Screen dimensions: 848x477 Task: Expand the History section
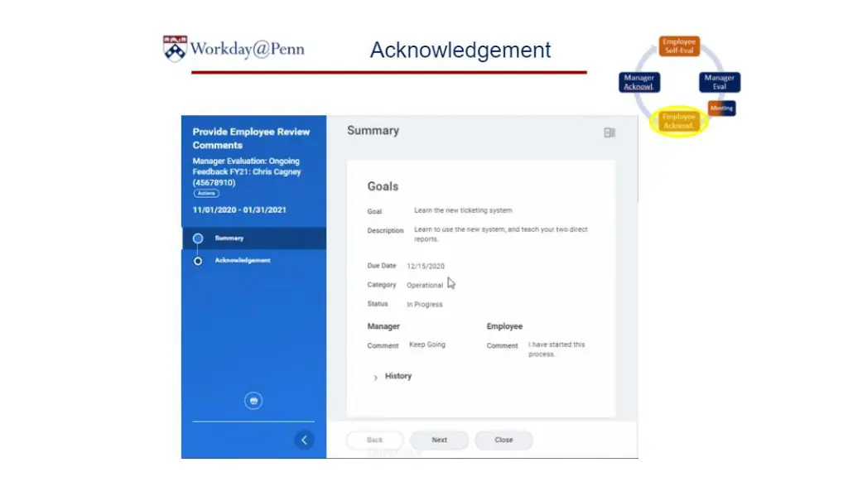pos(392,377)
